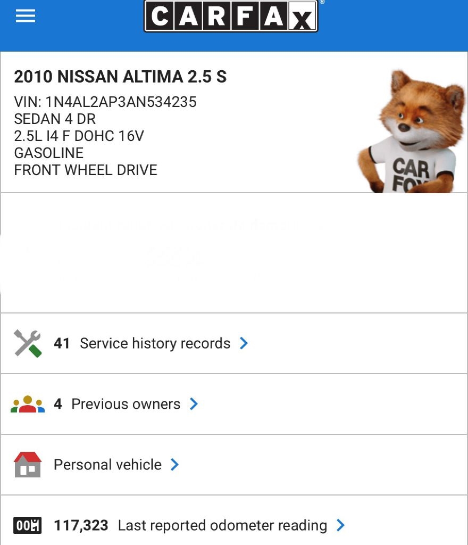Expand the Previous owners chevron arrow
The width and height of the screenshot is (468, 545).
tap(194, 404)
